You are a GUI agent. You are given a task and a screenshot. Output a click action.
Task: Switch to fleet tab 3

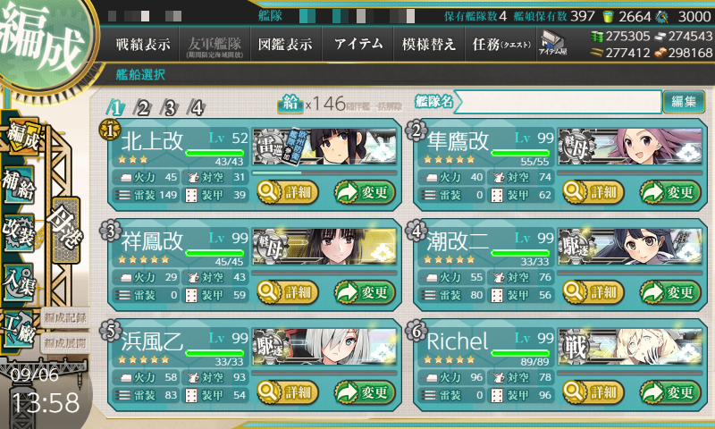coord(170,108)
